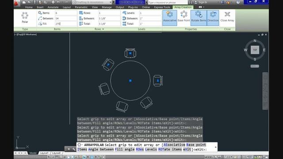Click the search binoculars icon
The width and height of the screenshot is (283, 159).
click(x=190, y=2)
